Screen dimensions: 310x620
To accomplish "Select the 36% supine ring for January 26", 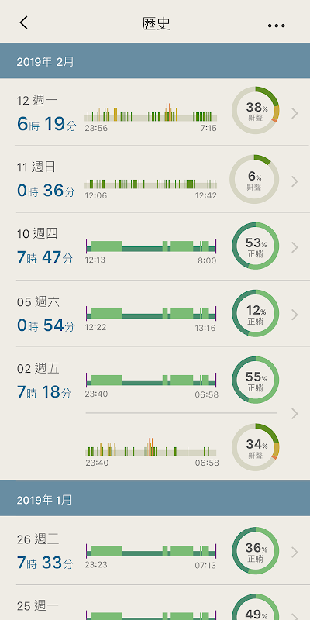I will tap(256, 551).
